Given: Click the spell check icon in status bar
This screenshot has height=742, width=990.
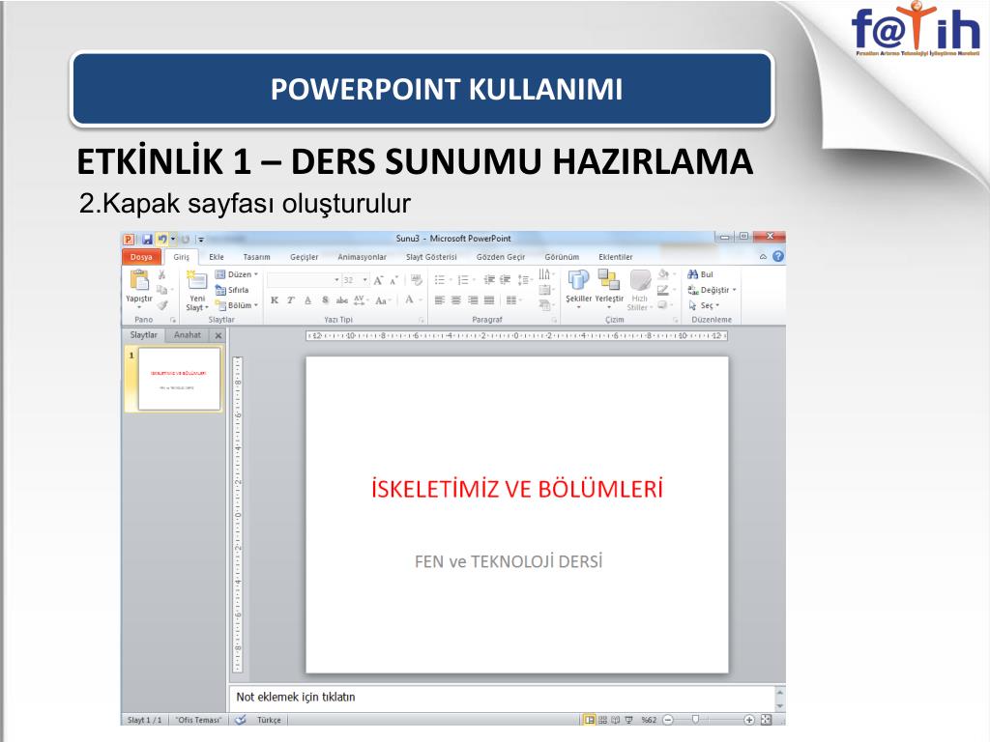Looking at the screenshot, I should click(x=240, y=720).
